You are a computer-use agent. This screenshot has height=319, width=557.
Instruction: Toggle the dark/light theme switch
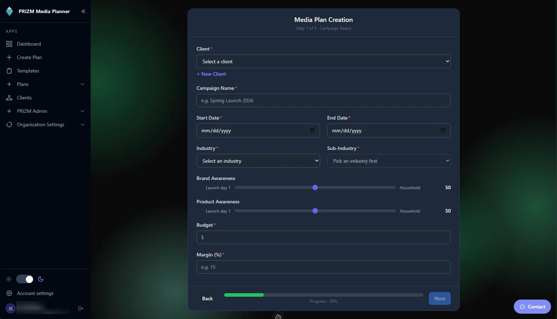(25, 279)
